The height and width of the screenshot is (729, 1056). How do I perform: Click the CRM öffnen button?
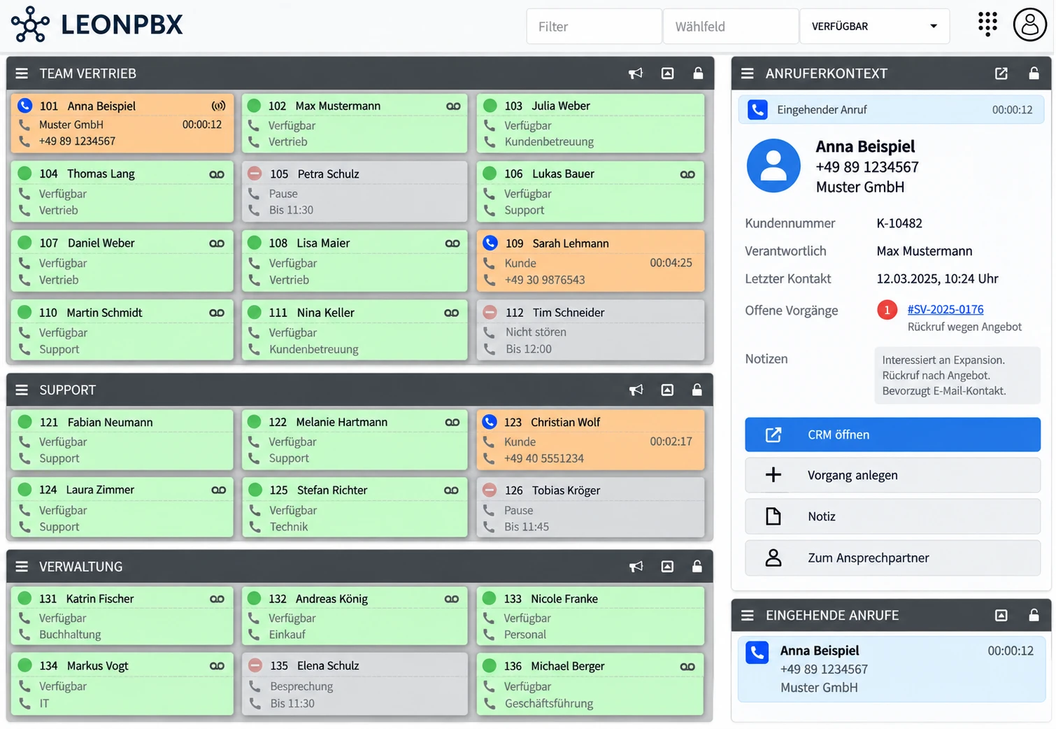[892, 434]
